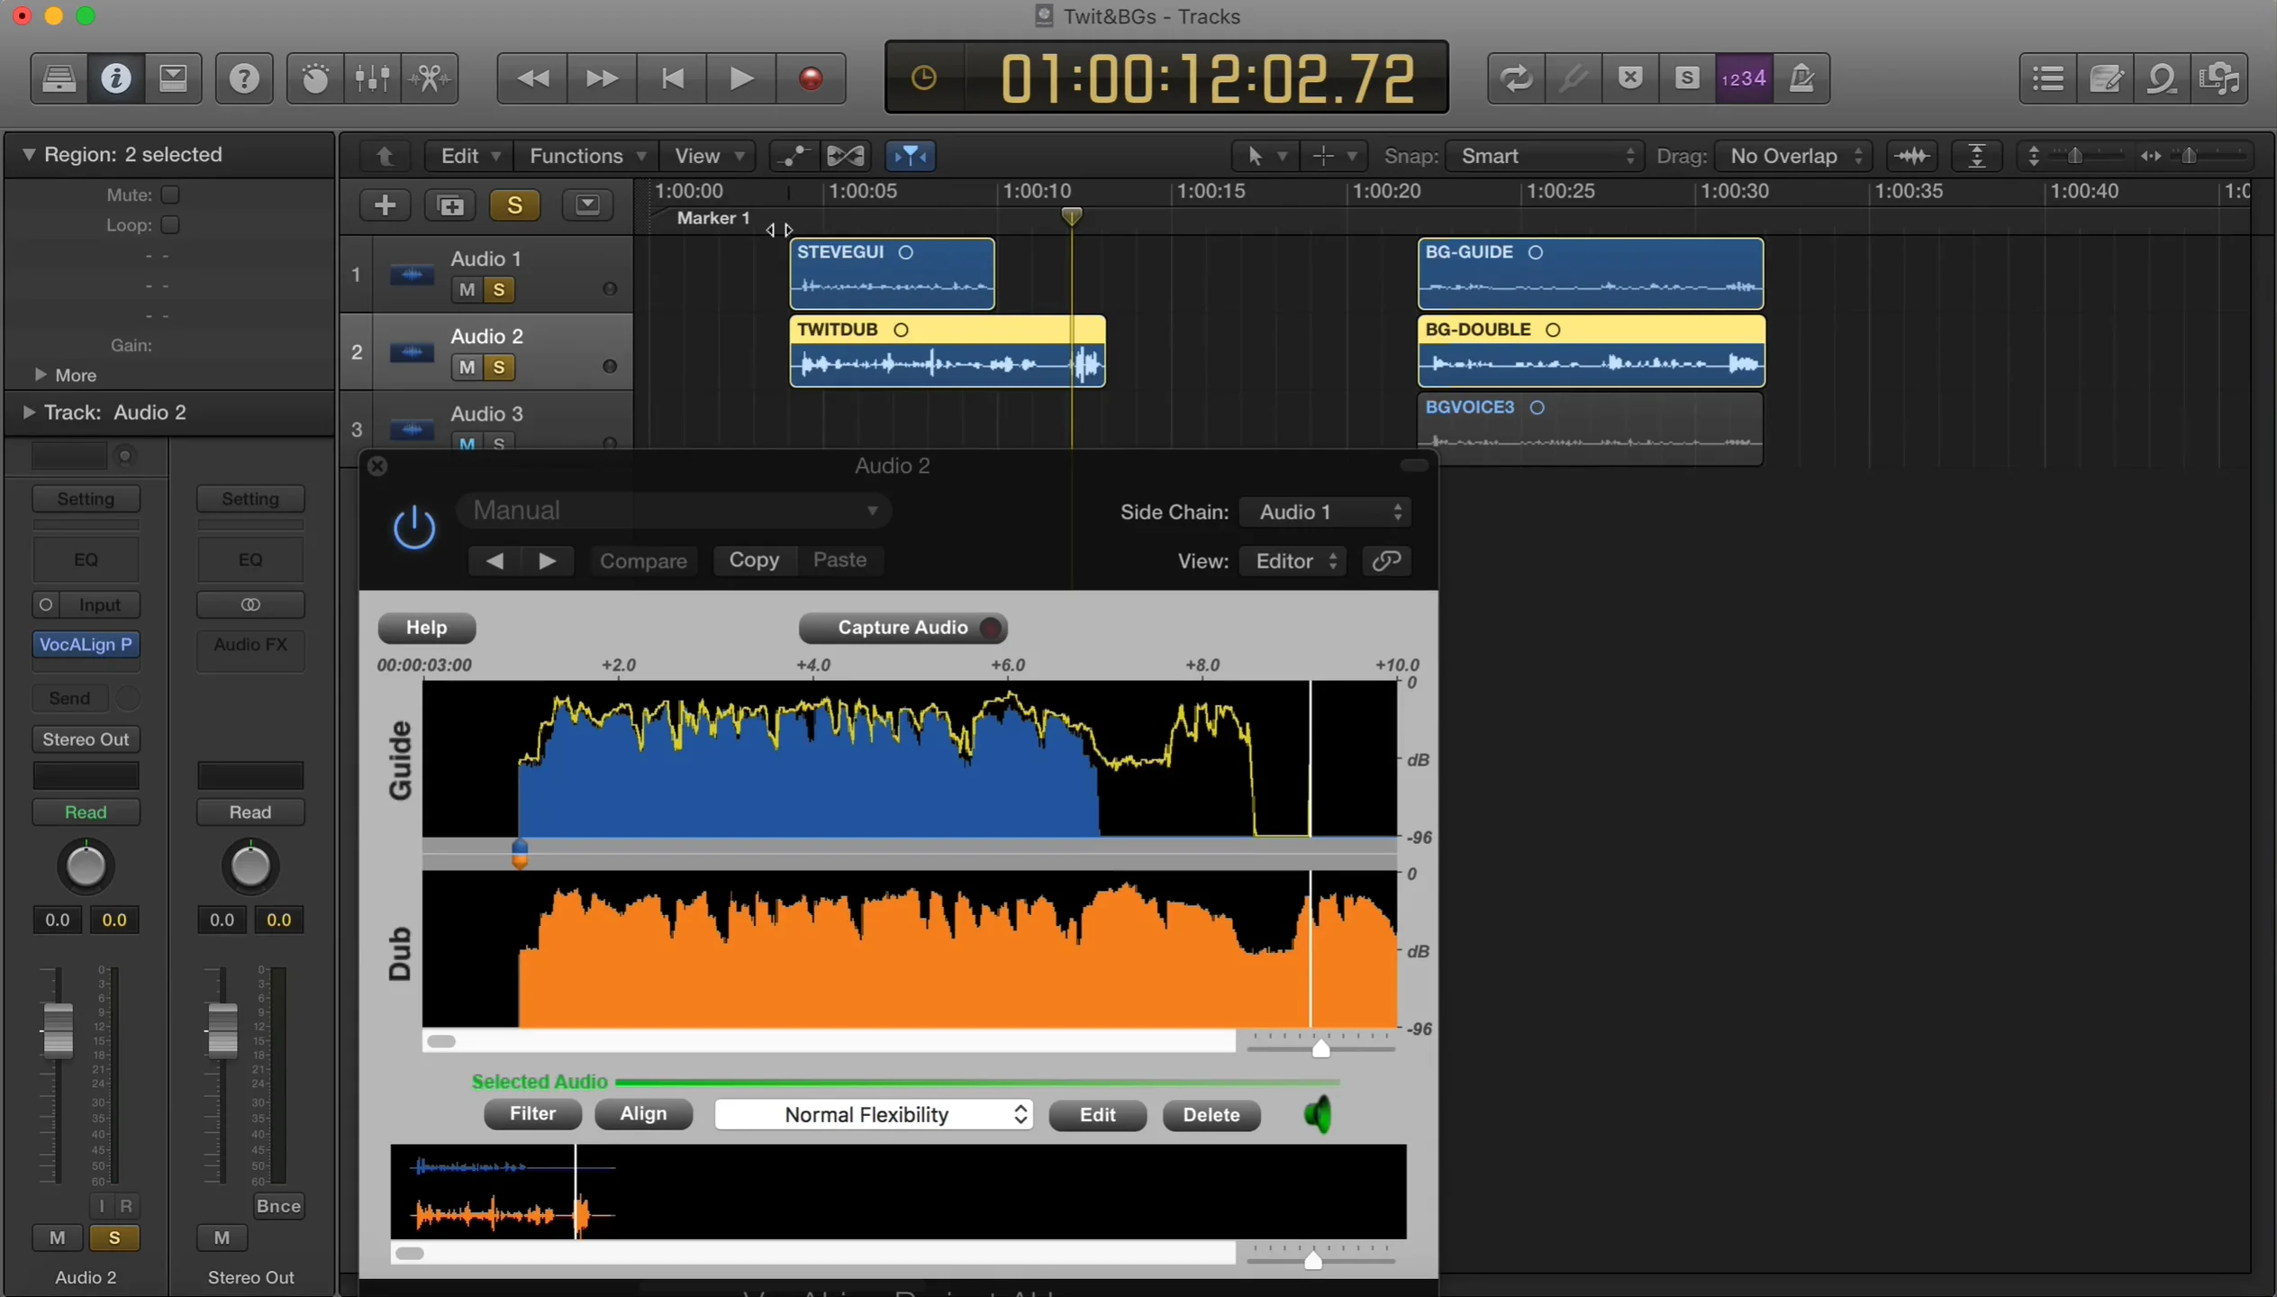
Task: Open the Edit menu above the timeline
Action: 467,155
